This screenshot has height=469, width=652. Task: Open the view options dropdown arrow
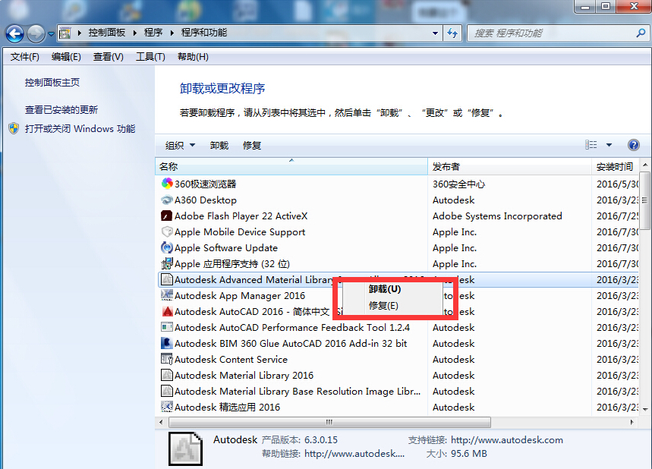[609, 145]
